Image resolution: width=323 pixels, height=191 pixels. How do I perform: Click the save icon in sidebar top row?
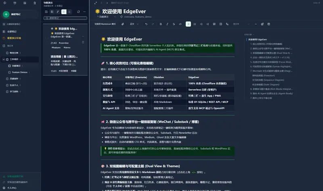(25, 3)
